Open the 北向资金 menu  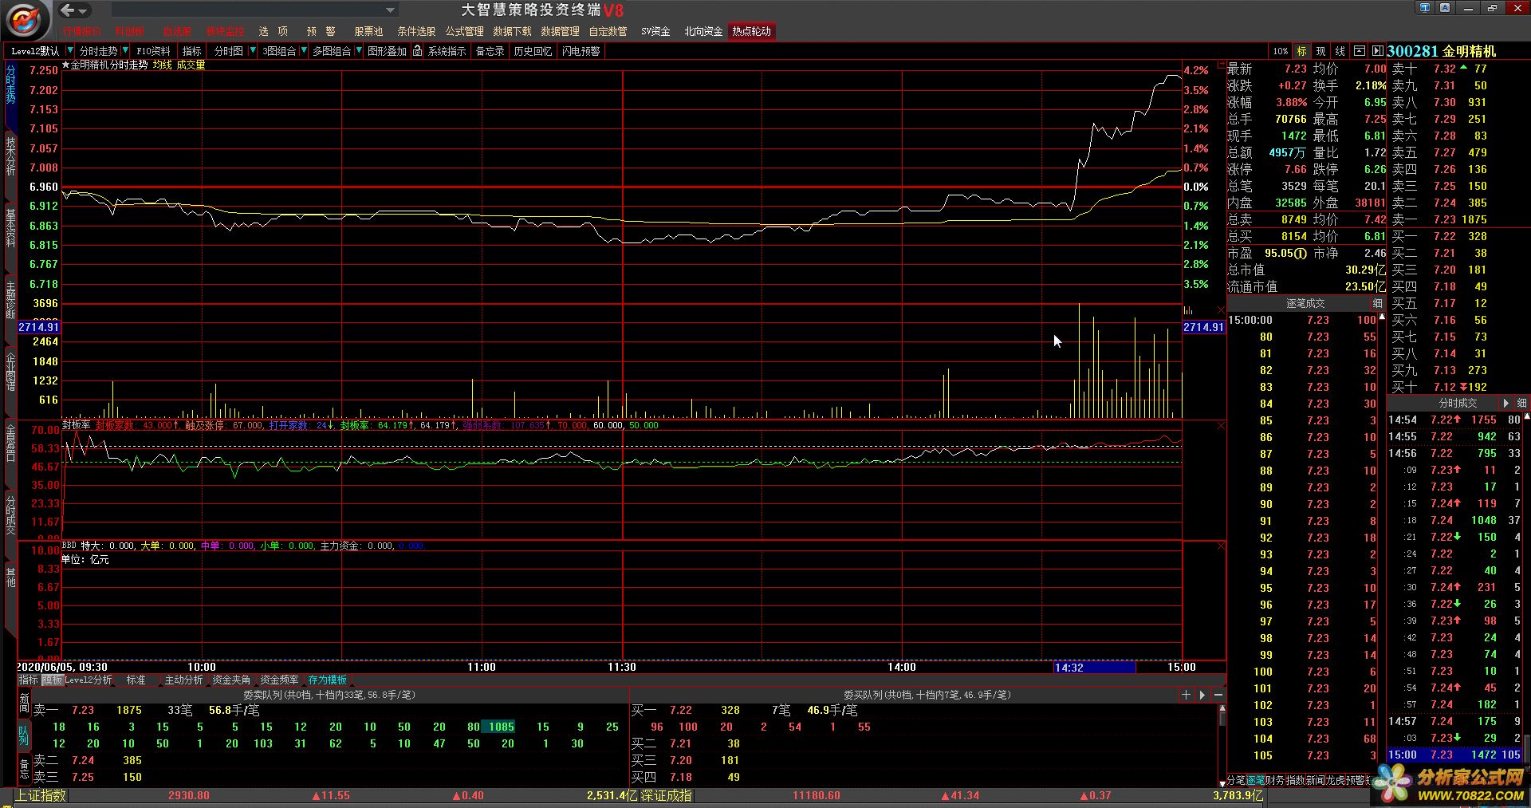(x=703, y=31)
